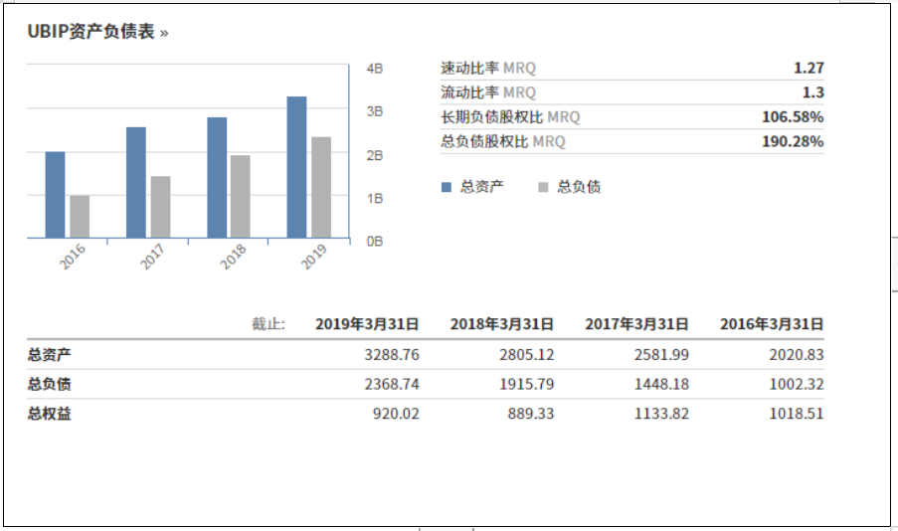
Task: Click the 2018 x-axis year label
Action: click(x=233, y=257)
